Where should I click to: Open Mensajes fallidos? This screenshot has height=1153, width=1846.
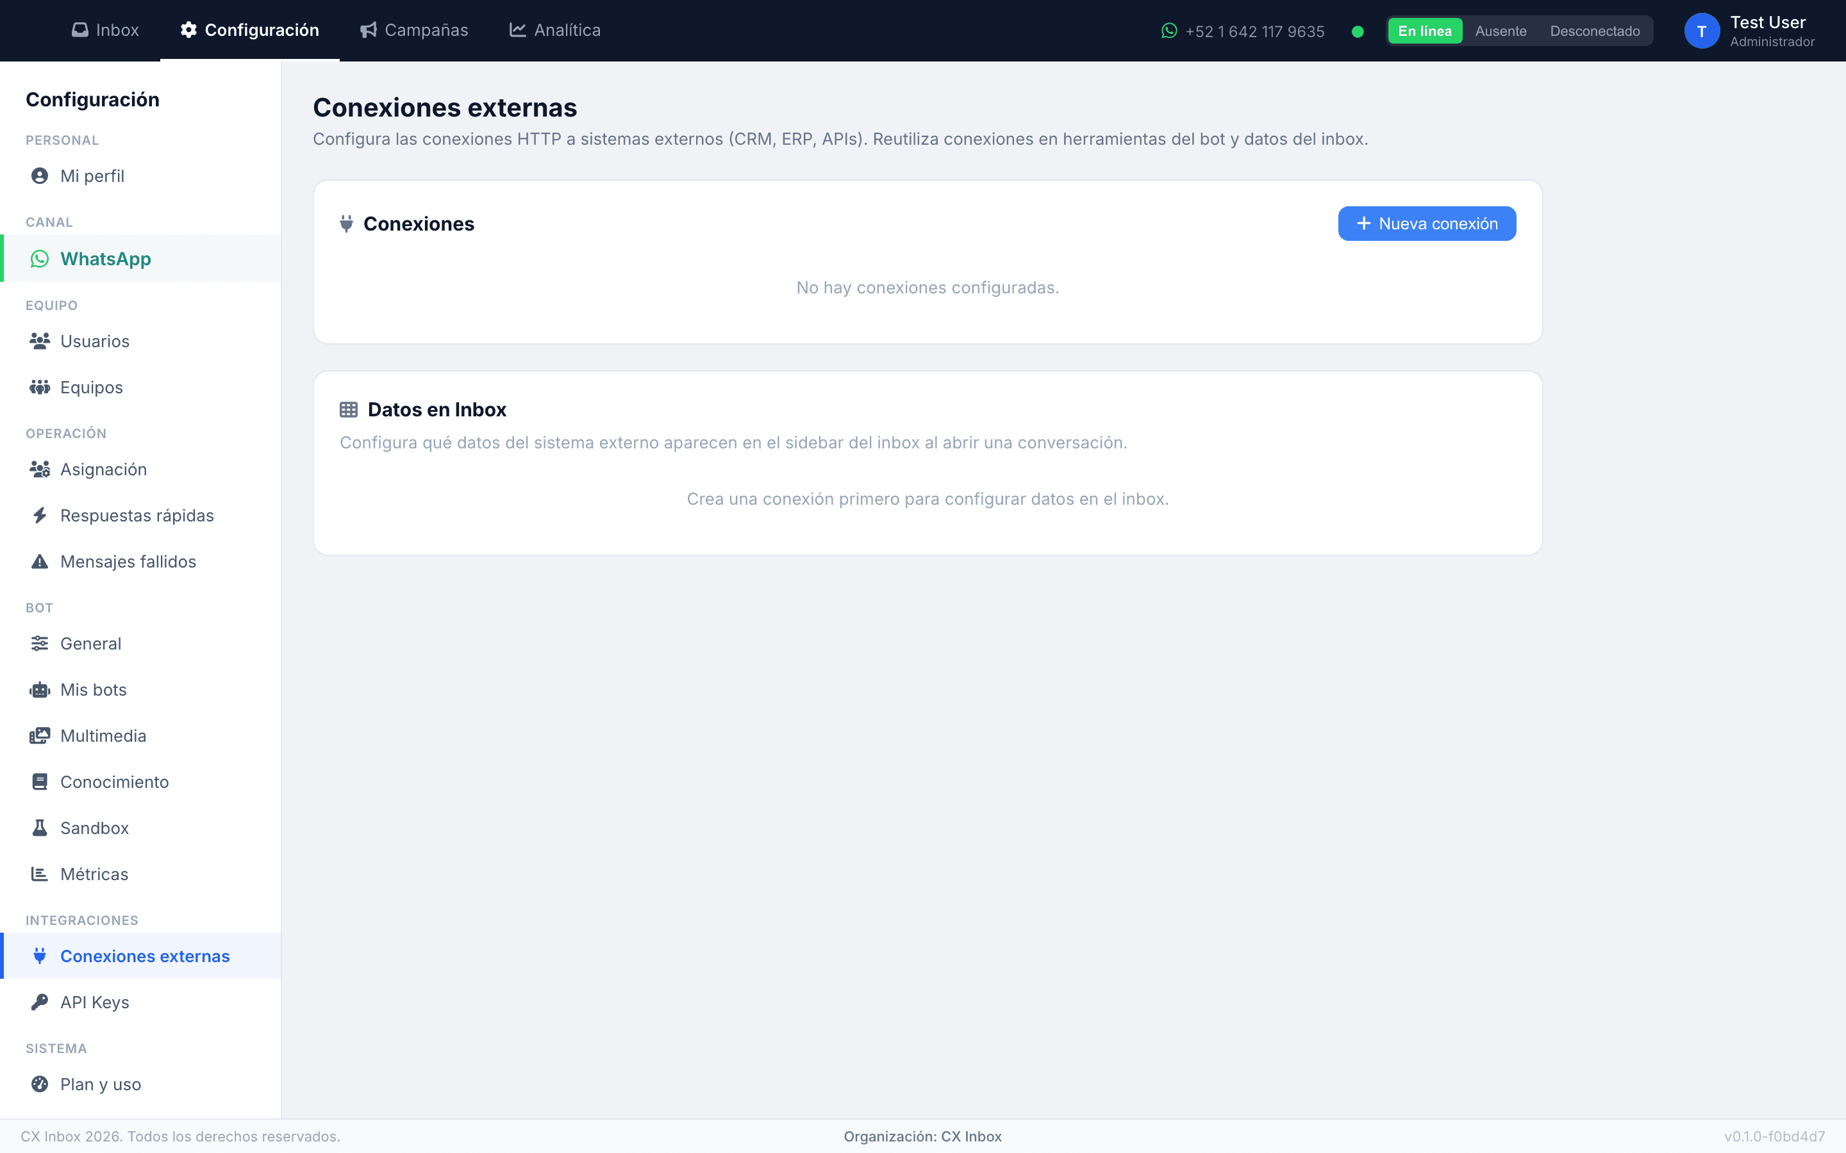tap(140, 562)
